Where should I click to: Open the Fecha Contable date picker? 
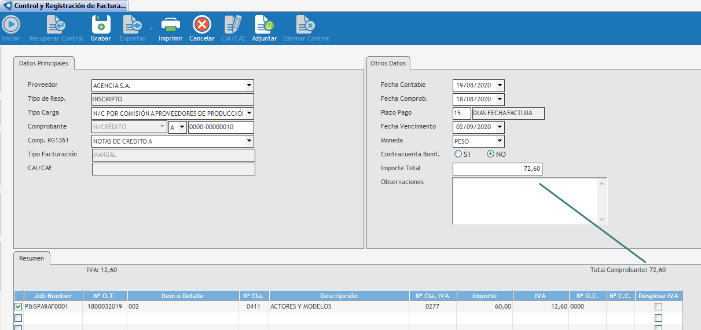click(500, 86)
